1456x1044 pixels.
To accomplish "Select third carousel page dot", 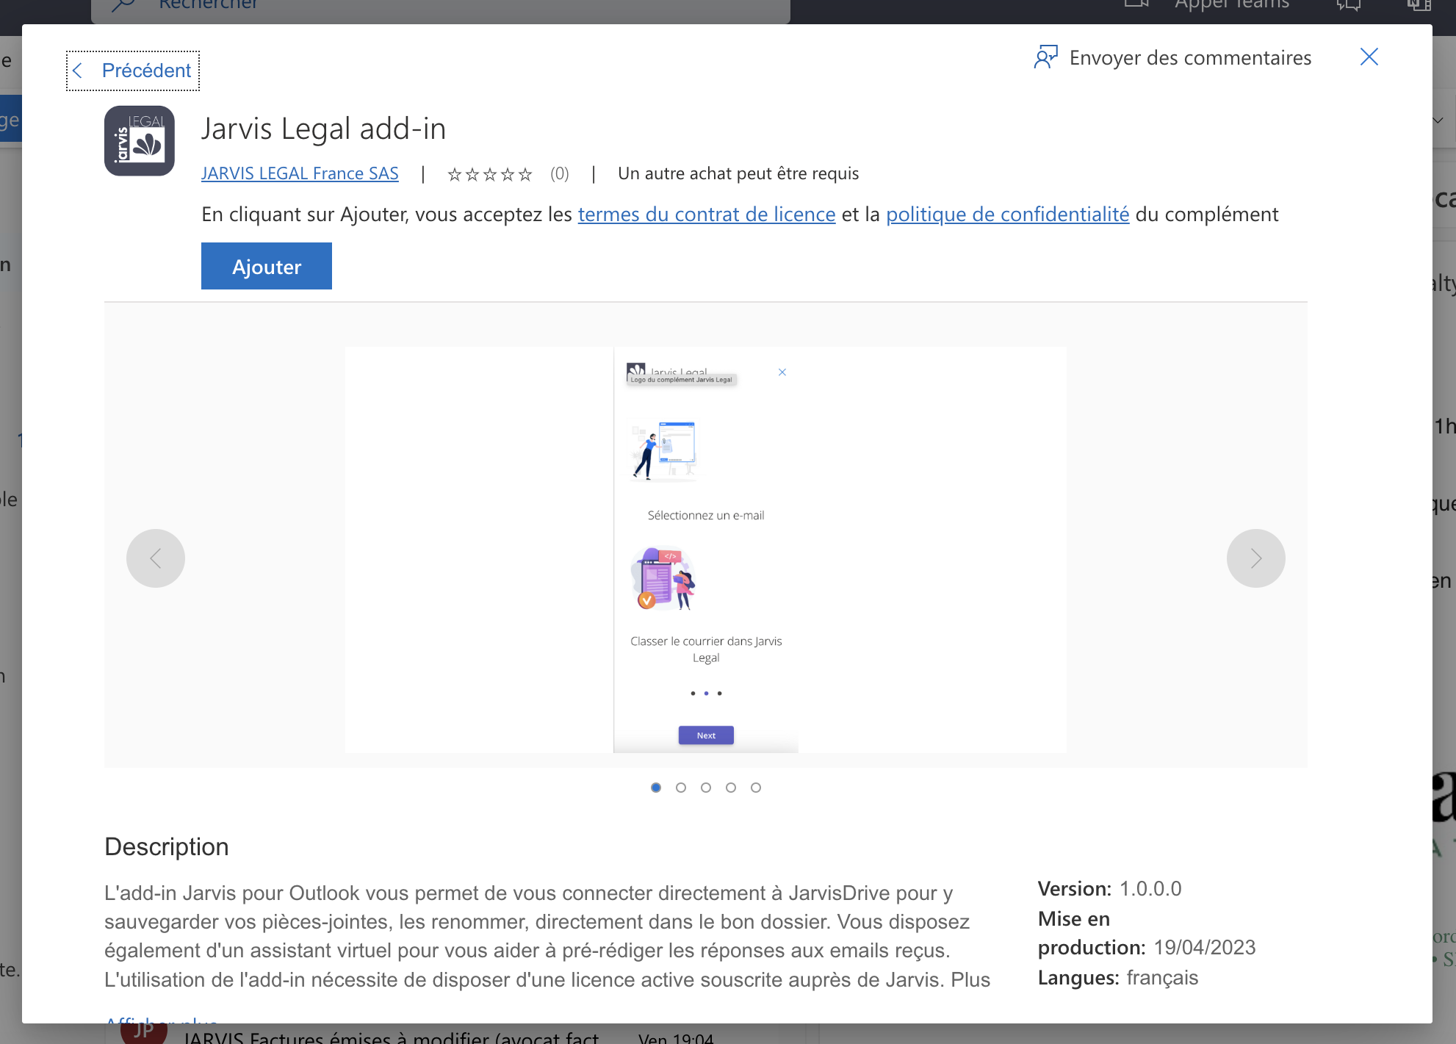I will (x=706, y=788).
